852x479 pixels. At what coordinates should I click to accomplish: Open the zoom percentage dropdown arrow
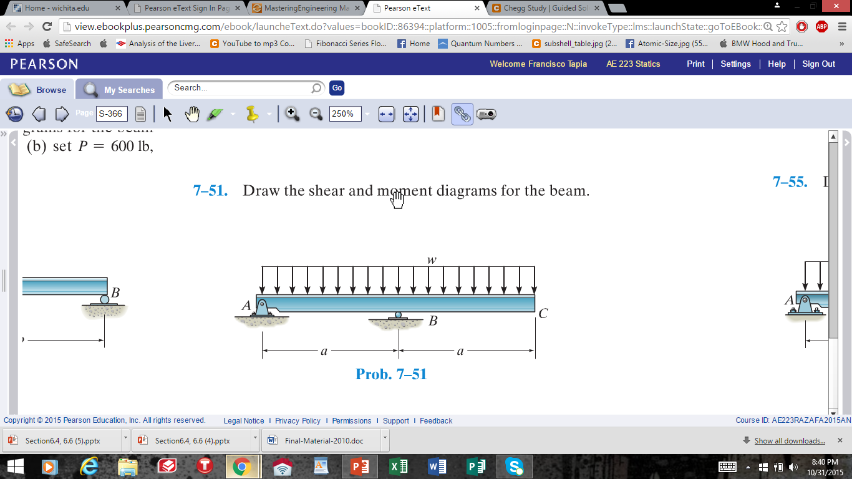click(x=367, y=114)
